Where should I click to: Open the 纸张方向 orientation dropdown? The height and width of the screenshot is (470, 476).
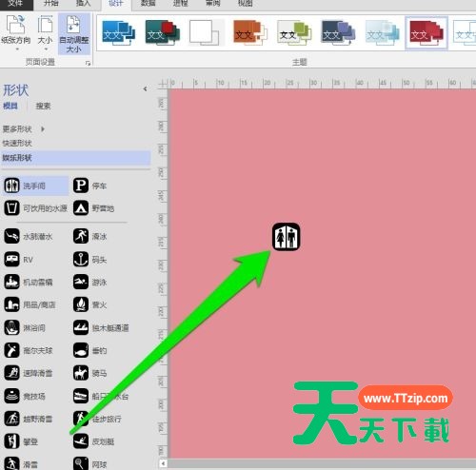click(16, 33)
